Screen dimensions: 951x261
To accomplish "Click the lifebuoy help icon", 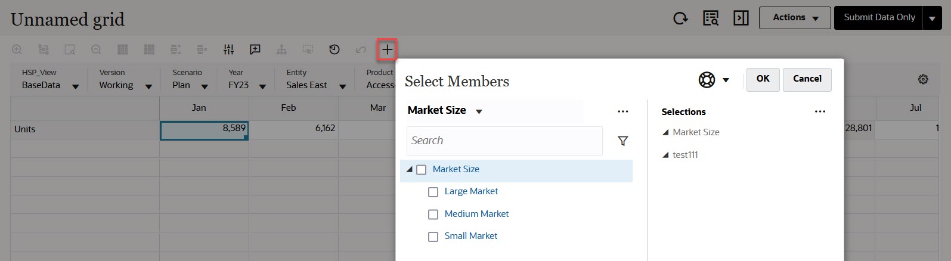I will pyautogui.click(x=707, y=79).
